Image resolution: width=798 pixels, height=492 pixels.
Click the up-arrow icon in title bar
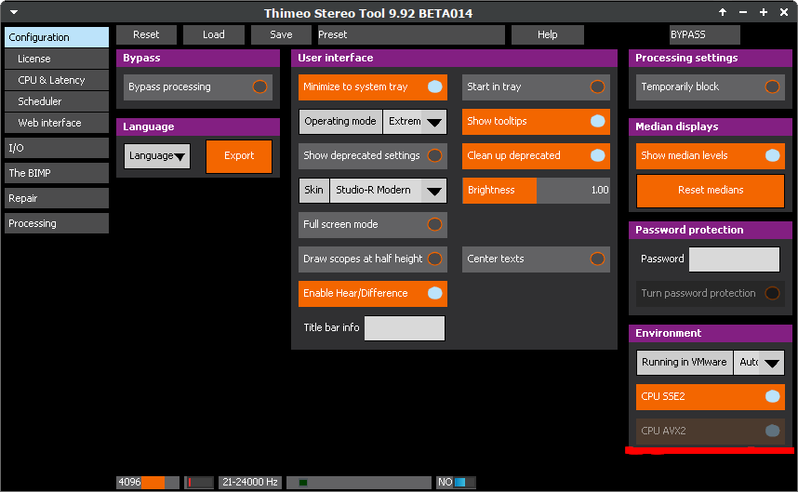722,12
